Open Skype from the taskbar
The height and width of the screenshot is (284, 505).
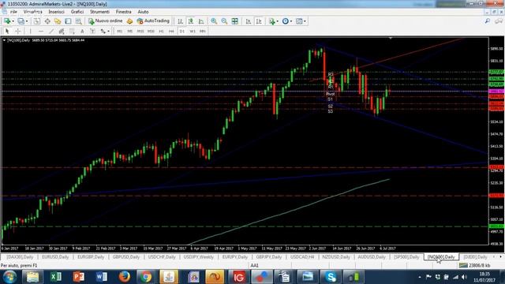pyautogui.click(x=331, y=277)
